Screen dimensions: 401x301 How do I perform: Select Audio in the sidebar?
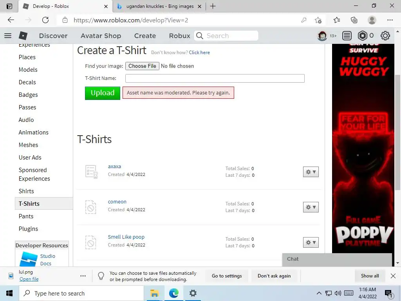coord(26,120)
